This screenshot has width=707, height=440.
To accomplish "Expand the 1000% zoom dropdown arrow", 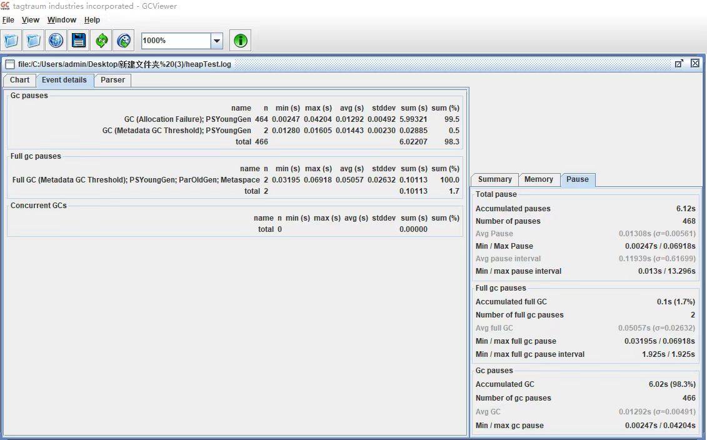I will (217, 41).
